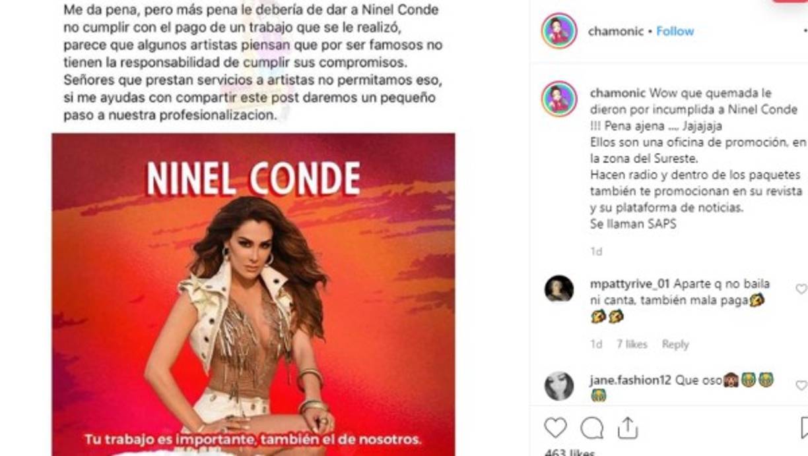
Task: Open chamonic username in post header
Action: [x=615, y=31]
